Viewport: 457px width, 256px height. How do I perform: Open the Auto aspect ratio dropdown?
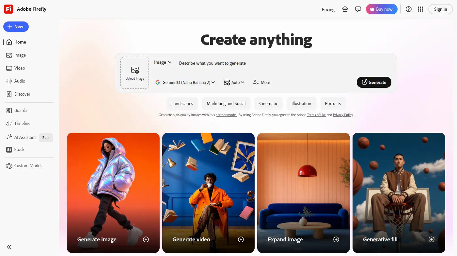(234, 83)
